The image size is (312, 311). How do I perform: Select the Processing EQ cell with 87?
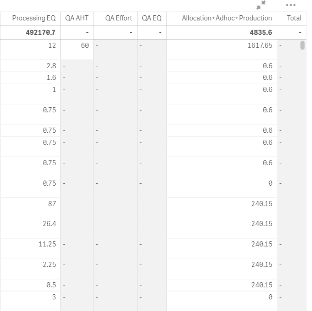[x=51, y=203]
